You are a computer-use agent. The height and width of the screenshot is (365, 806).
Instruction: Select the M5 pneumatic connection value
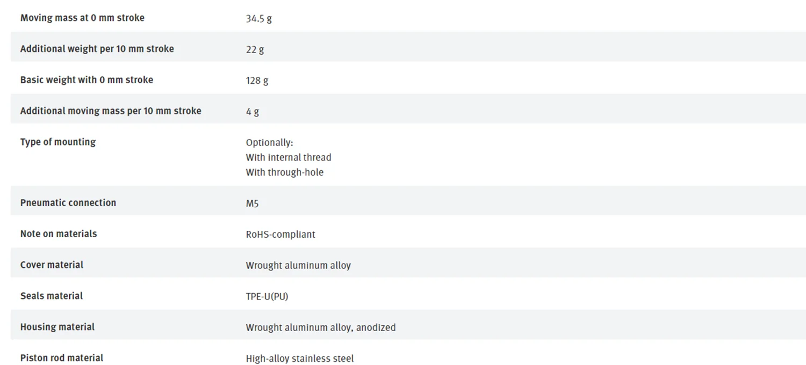click(252, 203)
